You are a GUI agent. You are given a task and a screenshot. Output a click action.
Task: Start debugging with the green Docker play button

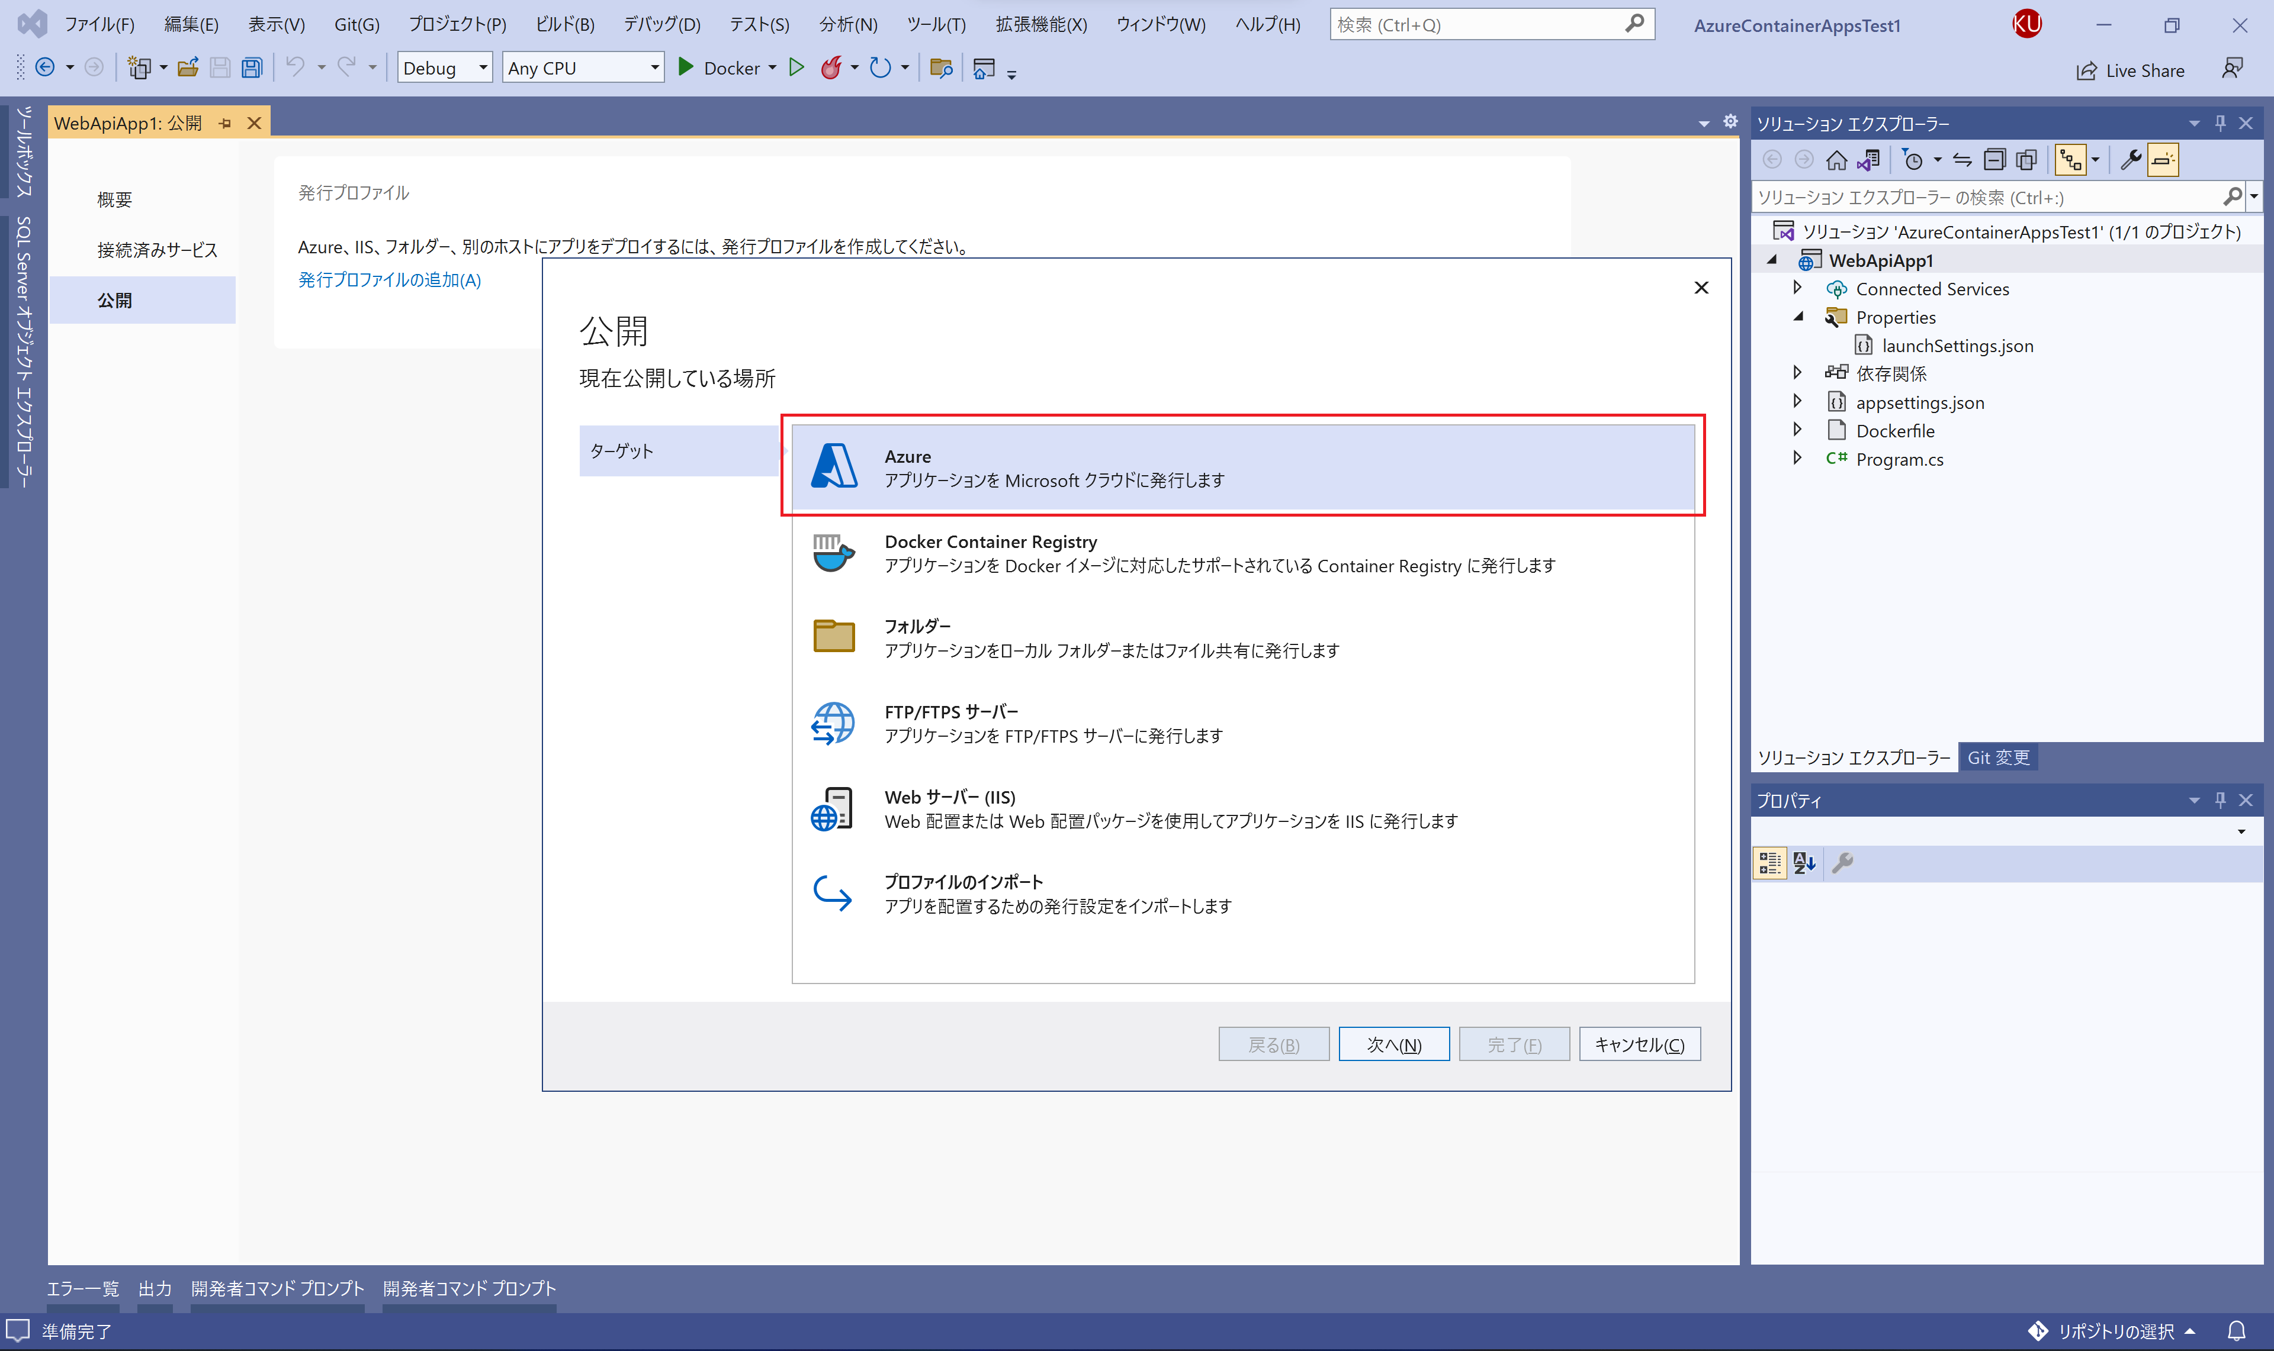point(687,67)
